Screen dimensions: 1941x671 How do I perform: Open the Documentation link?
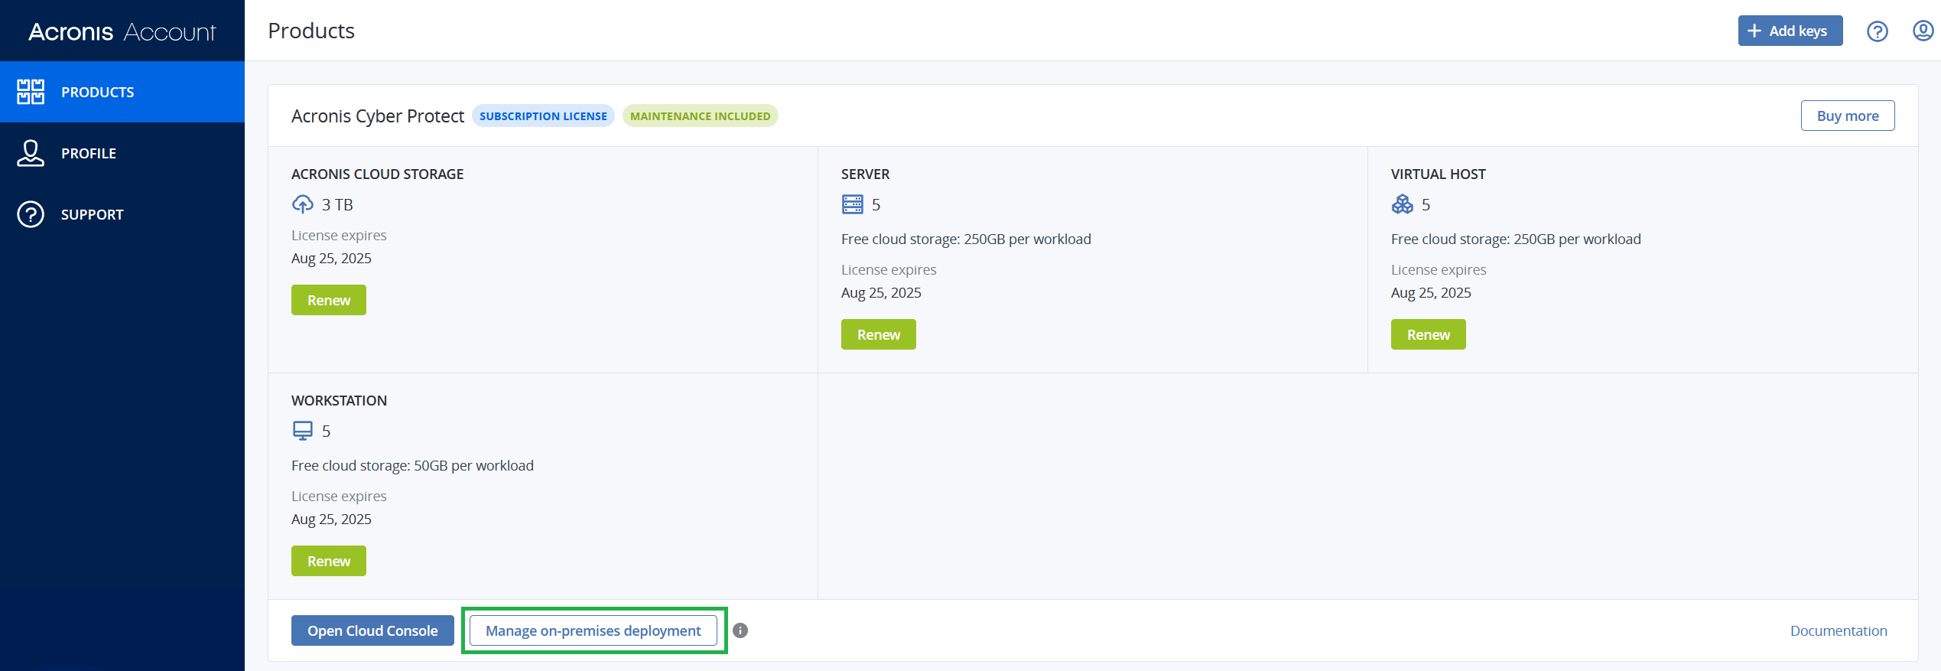[1838, 630]
